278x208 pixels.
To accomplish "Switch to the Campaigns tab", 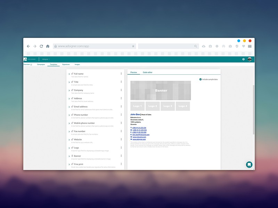I will (41, 65).
